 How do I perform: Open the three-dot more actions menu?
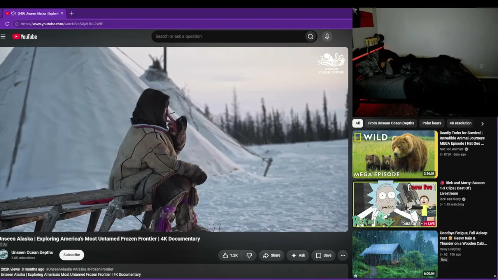click(343, 255)
